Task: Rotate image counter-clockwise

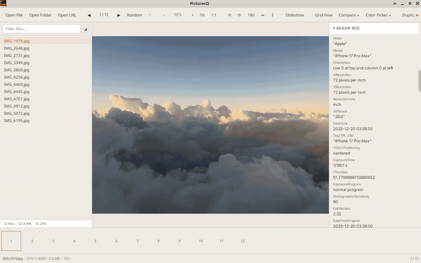Action: point(230,15)
